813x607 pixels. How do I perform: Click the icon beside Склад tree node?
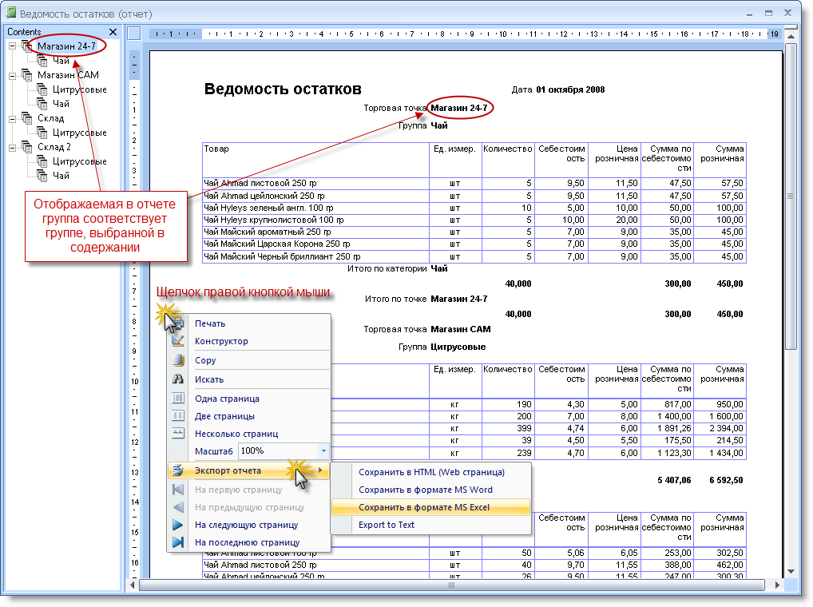pos(27,118)
